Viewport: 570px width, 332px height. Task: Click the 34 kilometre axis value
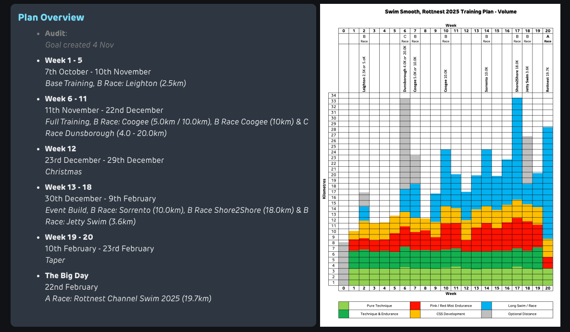coord(334,96)
